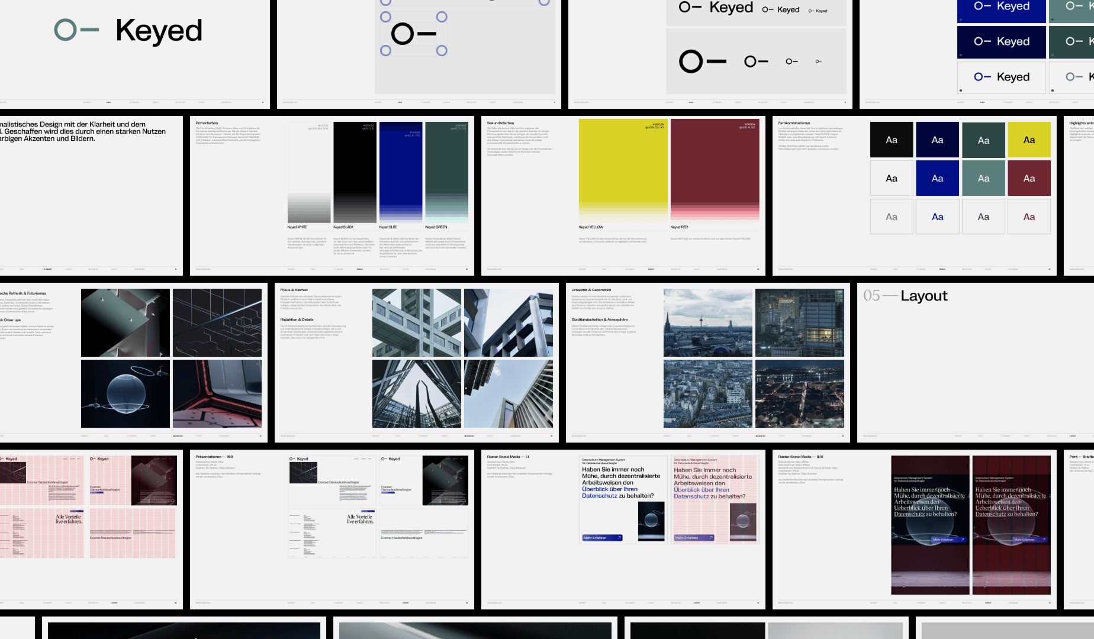This screenshot has width=1094, height=639.
Task: Click the Keyed logo on the image-left presentation slide
Action: coord(298,459)
